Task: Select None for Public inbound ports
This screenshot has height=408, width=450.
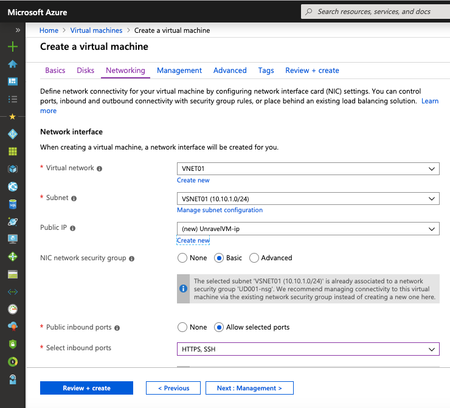Action: click(x=182, y=327)
